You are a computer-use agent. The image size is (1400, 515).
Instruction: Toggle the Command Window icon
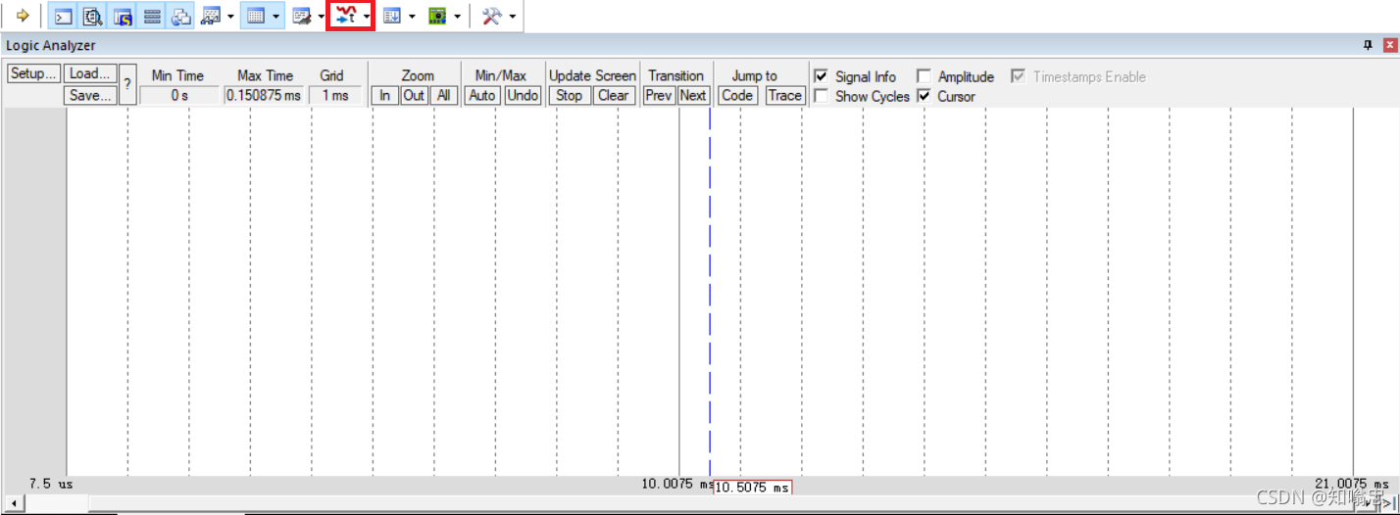coord(63,16)
